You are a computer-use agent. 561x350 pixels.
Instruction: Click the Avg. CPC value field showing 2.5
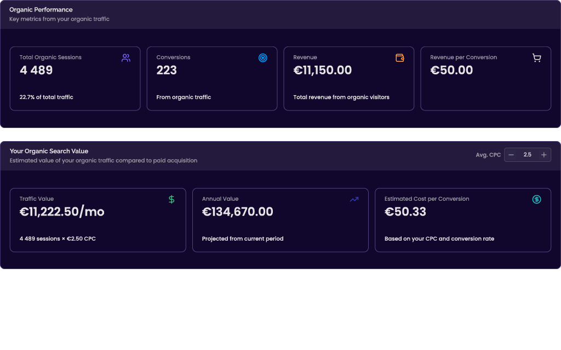[528, 155]
